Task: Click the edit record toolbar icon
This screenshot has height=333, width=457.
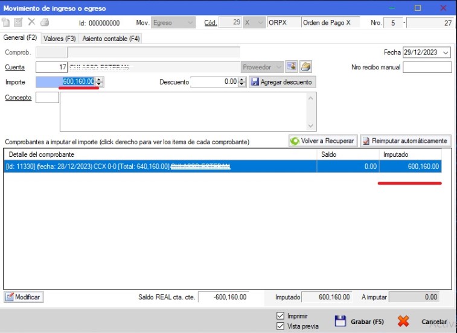Action: tap(19, 23)
